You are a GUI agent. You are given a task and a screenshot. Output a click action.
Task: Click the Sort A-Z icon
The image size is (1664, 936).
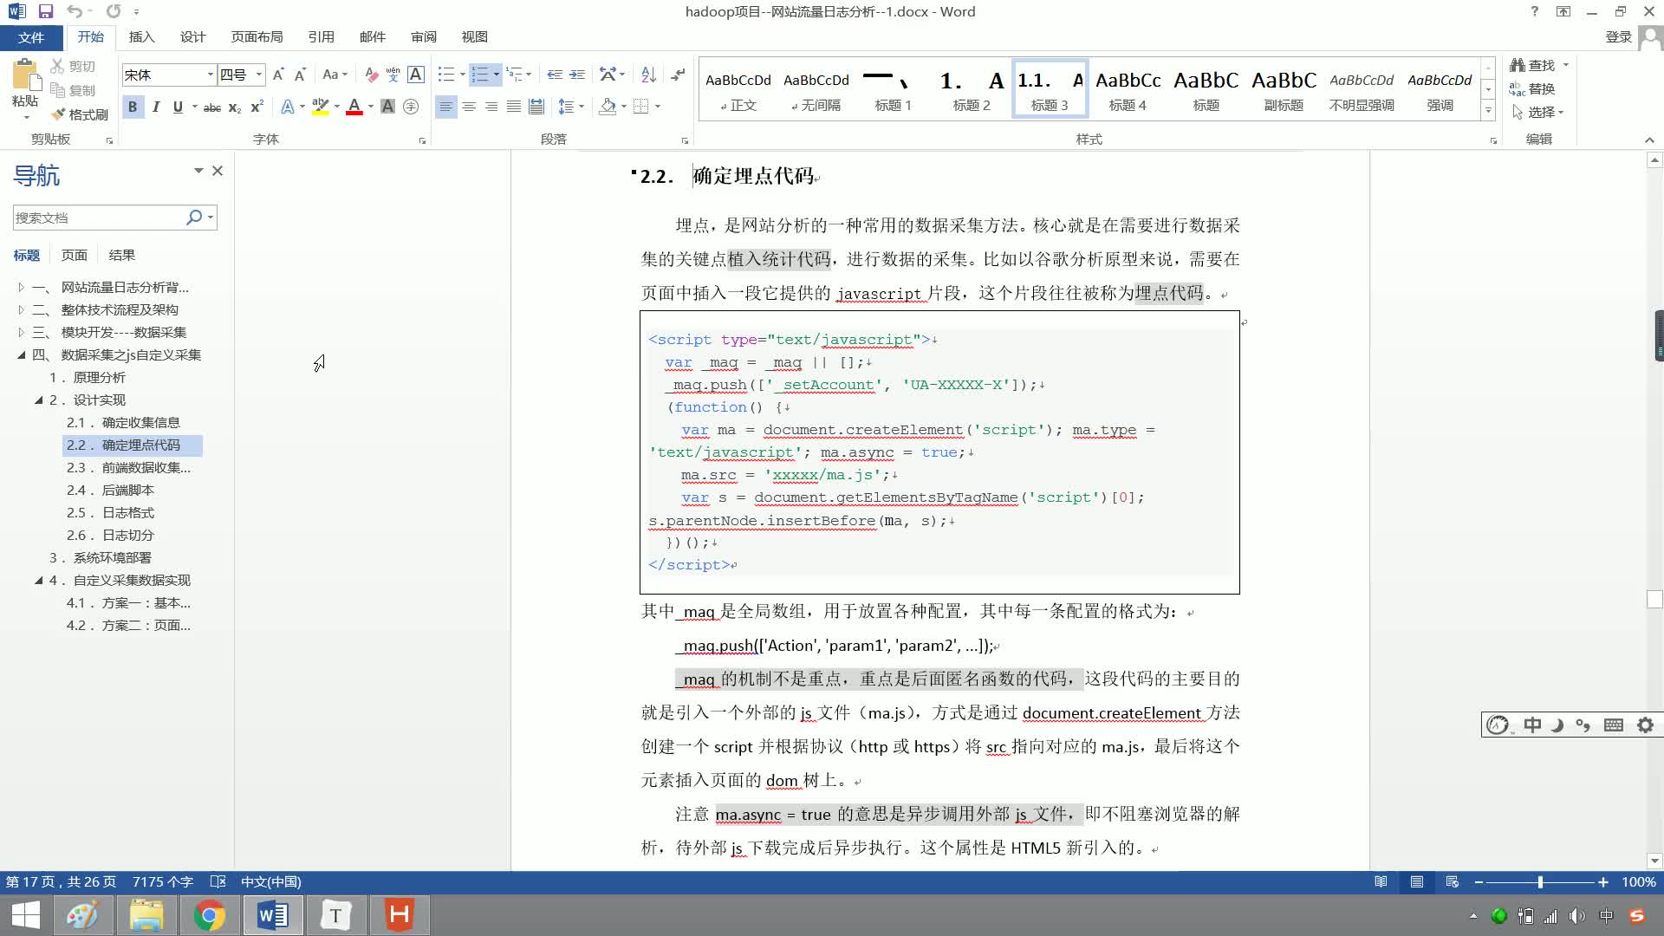point(648,75)
